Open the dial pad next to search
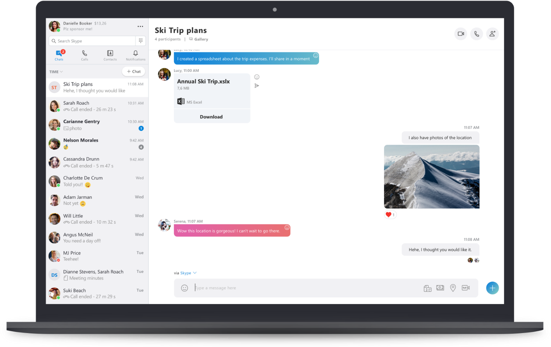 click(140, 40)
